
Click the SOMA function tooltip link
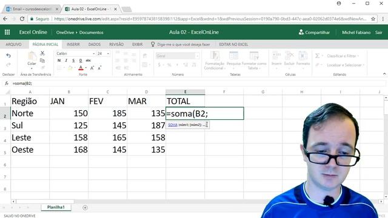pyautogui.click(x=173, y=125)
